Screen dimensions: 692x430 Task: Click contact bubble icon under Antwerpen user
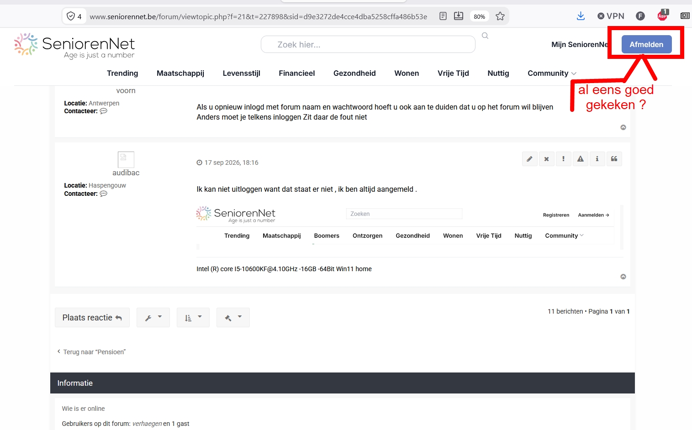(104, 111)
